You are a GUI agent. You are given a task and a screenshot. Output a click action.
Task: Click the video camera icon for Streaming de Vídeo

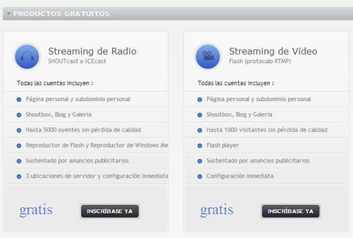(x=208, y=57)
